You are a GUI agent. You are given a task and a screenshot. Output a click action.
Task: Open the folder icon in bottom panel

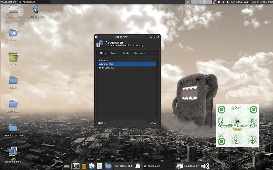[108, 166]
